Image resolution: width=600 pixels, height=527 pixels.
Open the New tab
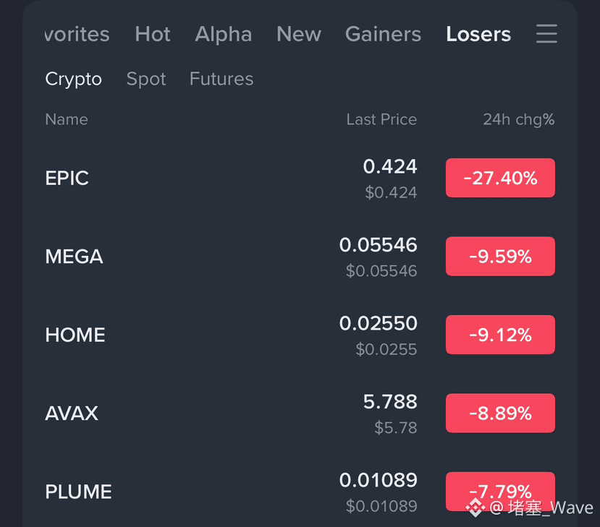[299, 34]
